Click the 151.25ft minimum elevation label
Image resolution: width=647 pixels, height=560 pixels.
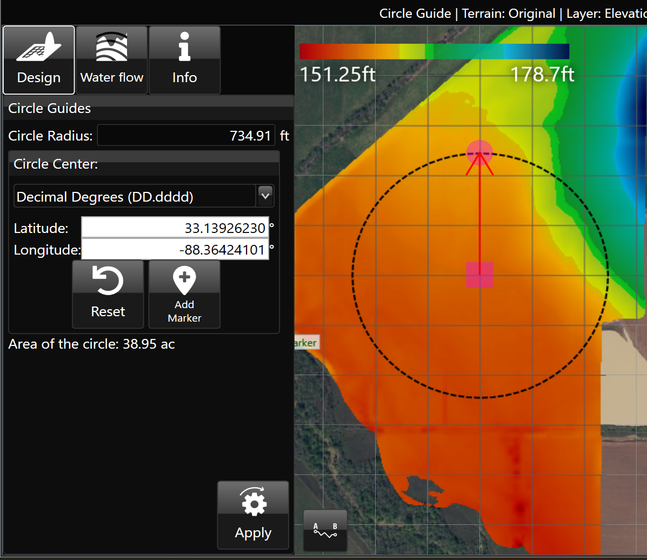337,75
